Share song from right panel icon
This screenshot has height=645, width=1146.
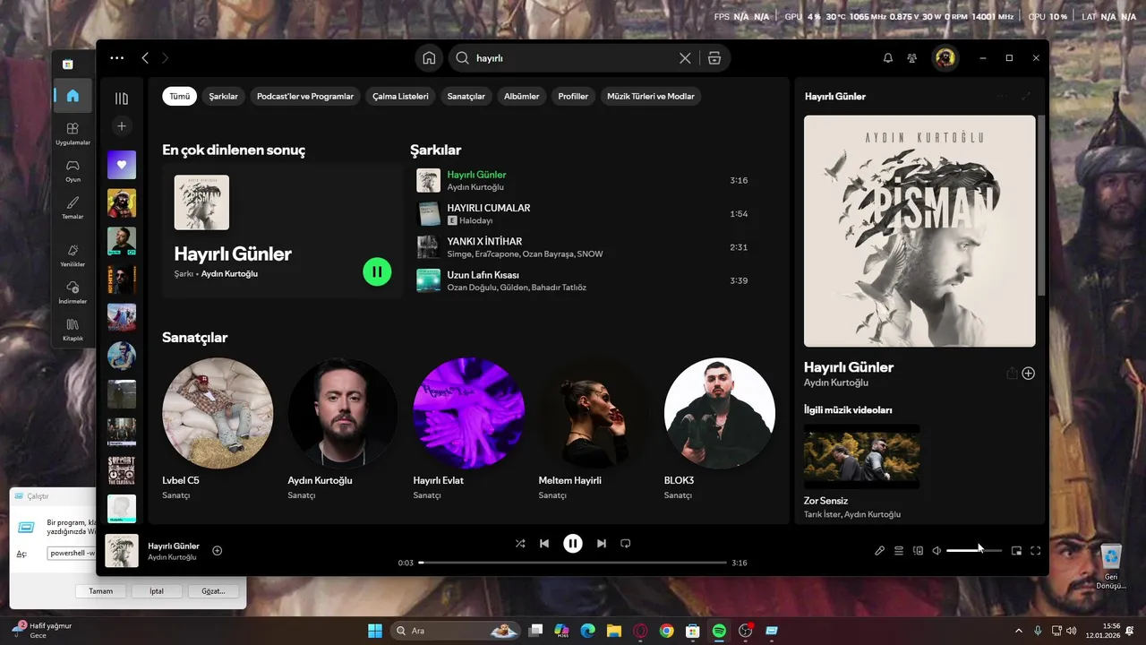(x=1012, y=374)
